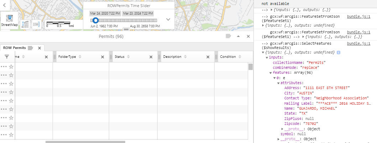
Task: Favorite the second table row star
Action: click(11, 75)
